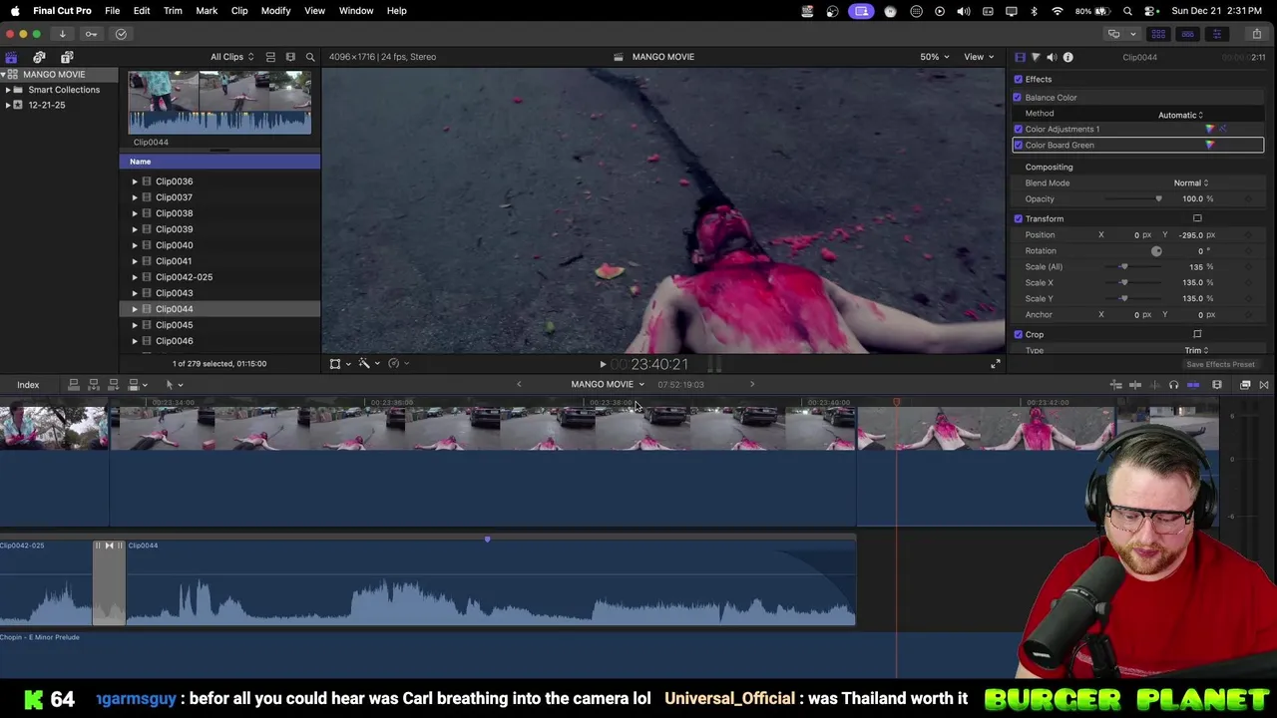Click the append clip edit icon
1277x718 pixels.
[x=113, y=384]
